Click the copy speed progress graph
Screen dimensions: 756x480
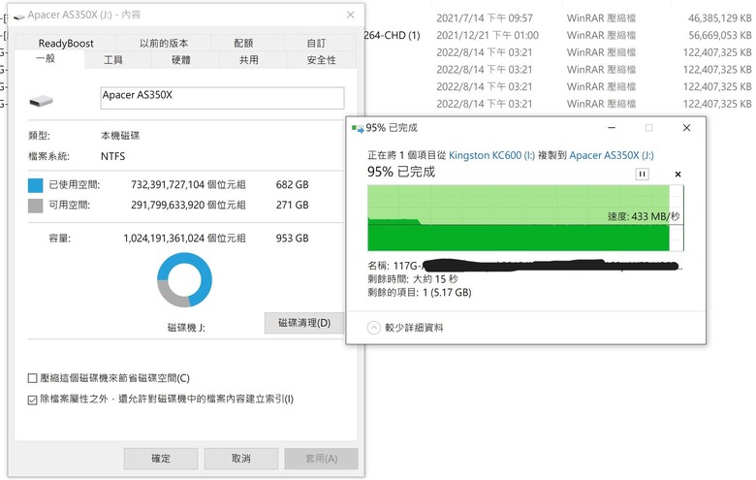pos(525,218)
